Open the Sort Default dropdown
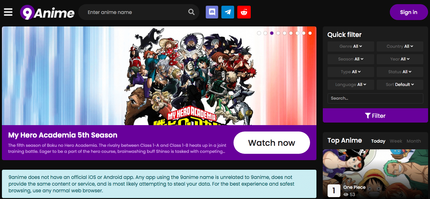 (x=400, y=85)
